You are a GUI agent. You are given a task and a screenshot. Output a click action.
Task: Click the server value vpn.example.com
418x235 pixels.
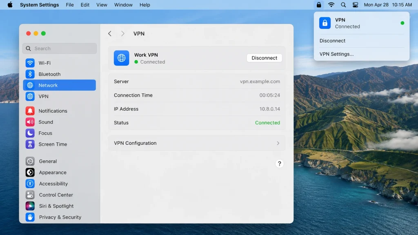coord(260,82)
